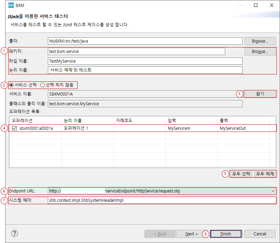Click Browse next to the 폴더 field
The height and width of the screenshot is (243, 280).
pos(260,41)
